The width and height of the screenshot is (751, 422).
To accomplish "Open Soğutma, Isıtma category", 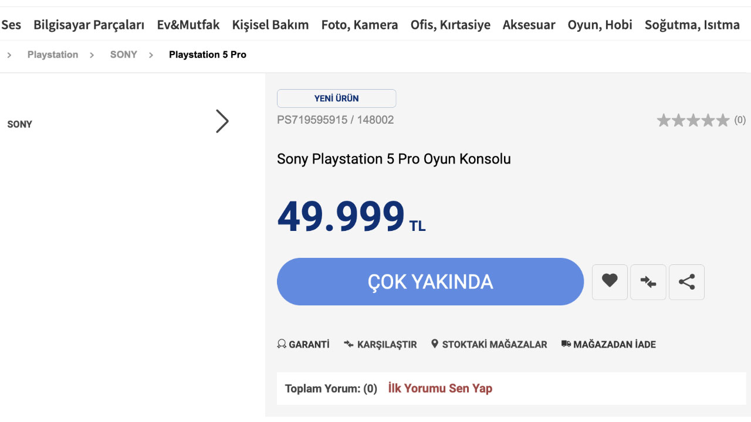I will click(x=692, y=25).
